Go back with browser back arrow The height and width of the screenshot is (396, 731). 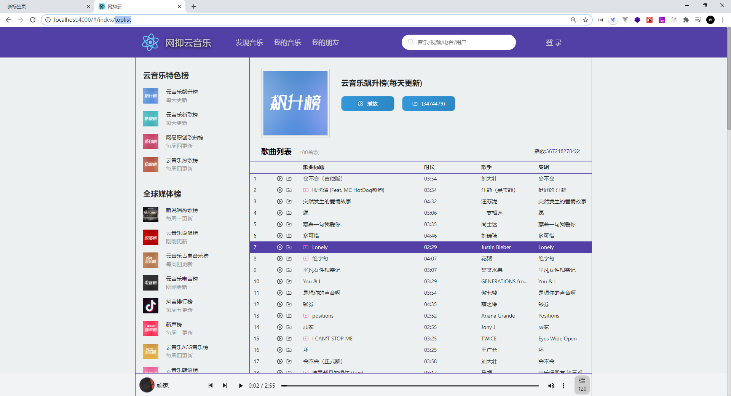(8, 20)
